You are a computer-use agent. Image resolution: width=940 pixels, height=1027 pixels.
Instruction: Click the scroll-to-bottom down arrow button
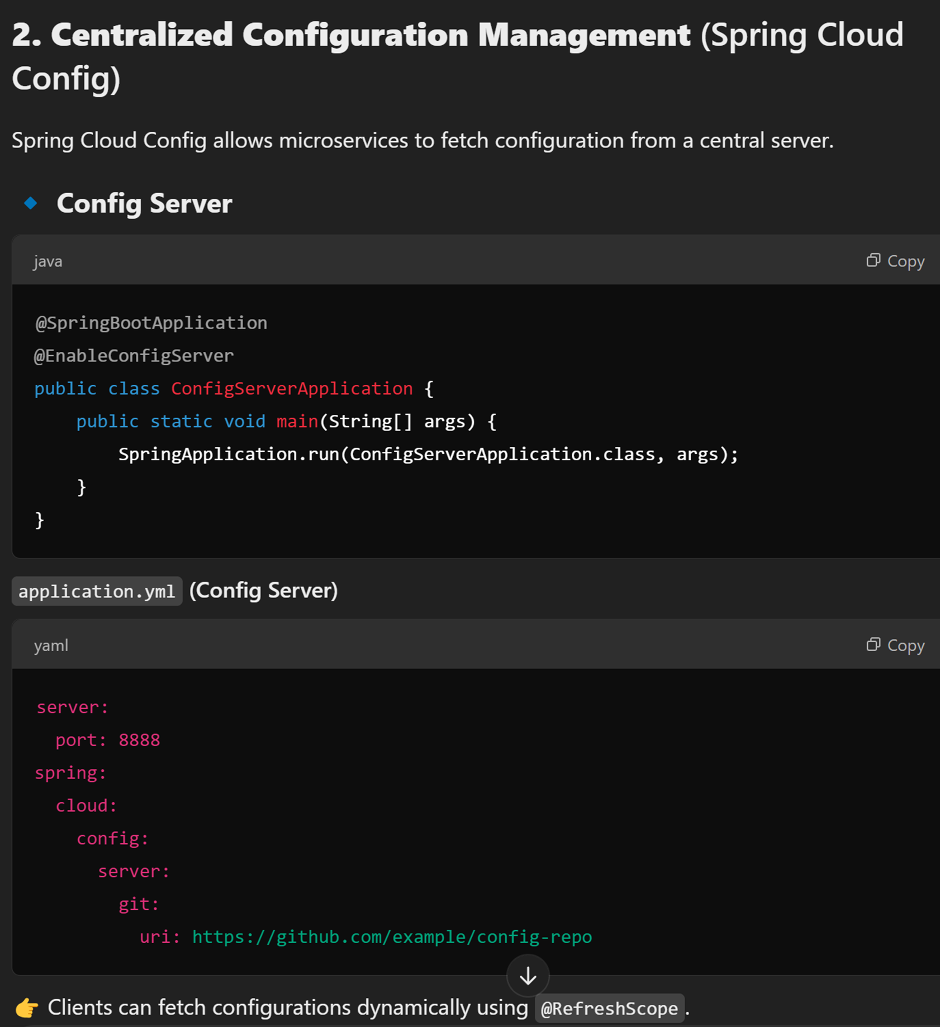[x=528, y=976]
